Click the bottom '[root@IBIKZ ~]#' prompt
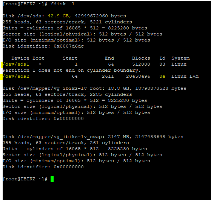211x200 pixels. pyautogui.click(x=25, y=179)
